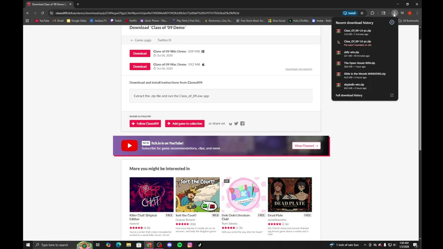443x249 pixels.
Task: Go back to previous page
Action: point(28,13)
